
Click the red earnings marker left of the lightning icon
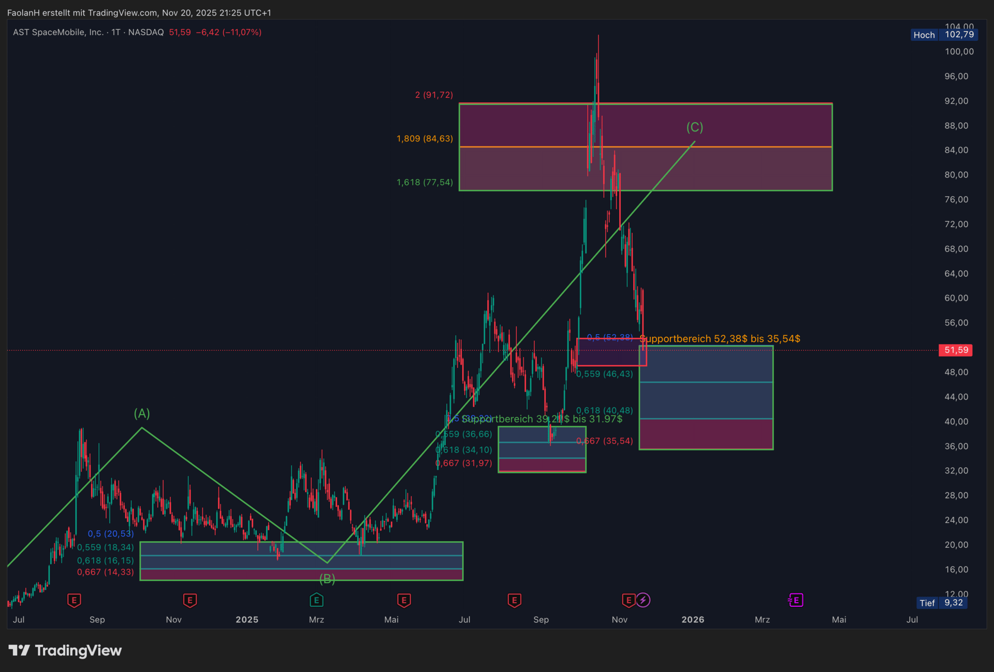(628, 600)
